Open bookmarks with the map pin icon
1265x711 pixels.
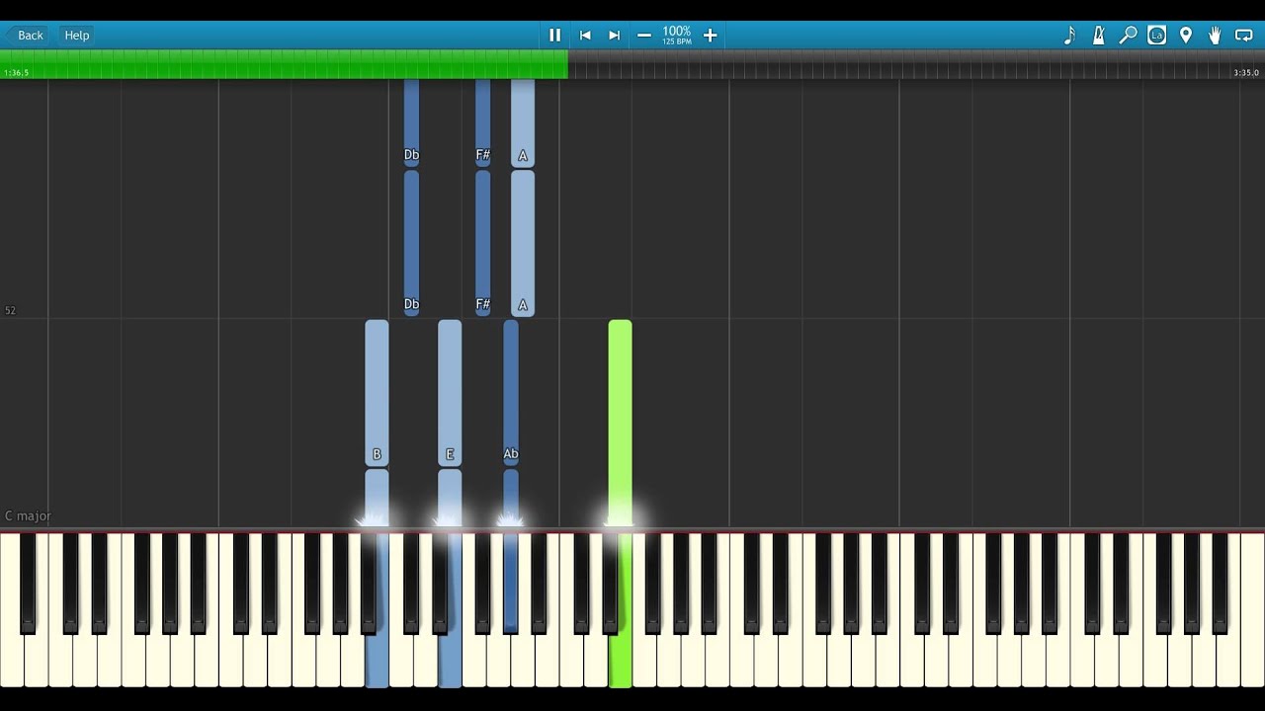[1186, 36]
